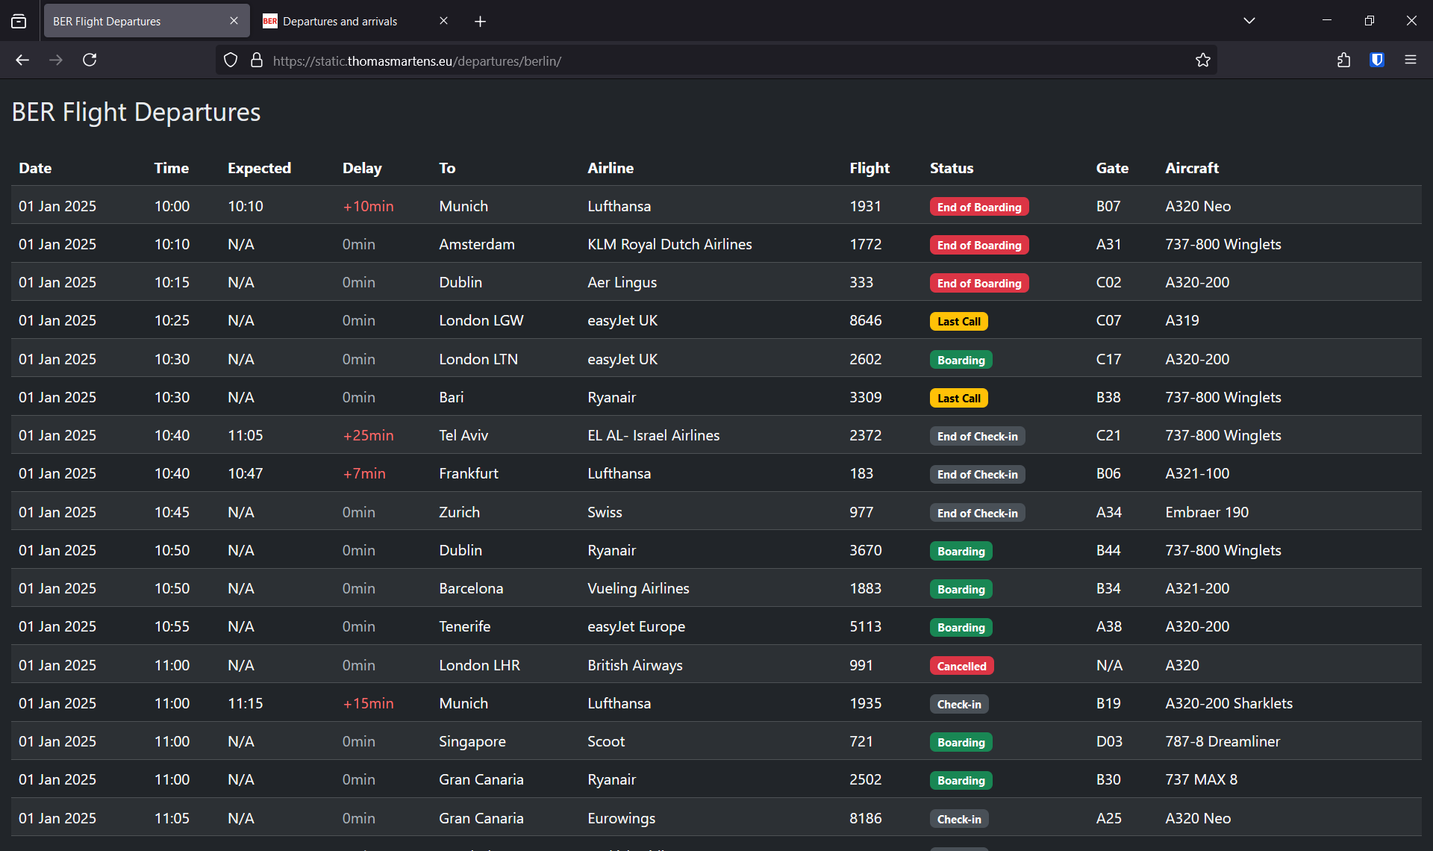Click the tracking protection shield icon
This screenshot has width=1433, height=851.
231,60
